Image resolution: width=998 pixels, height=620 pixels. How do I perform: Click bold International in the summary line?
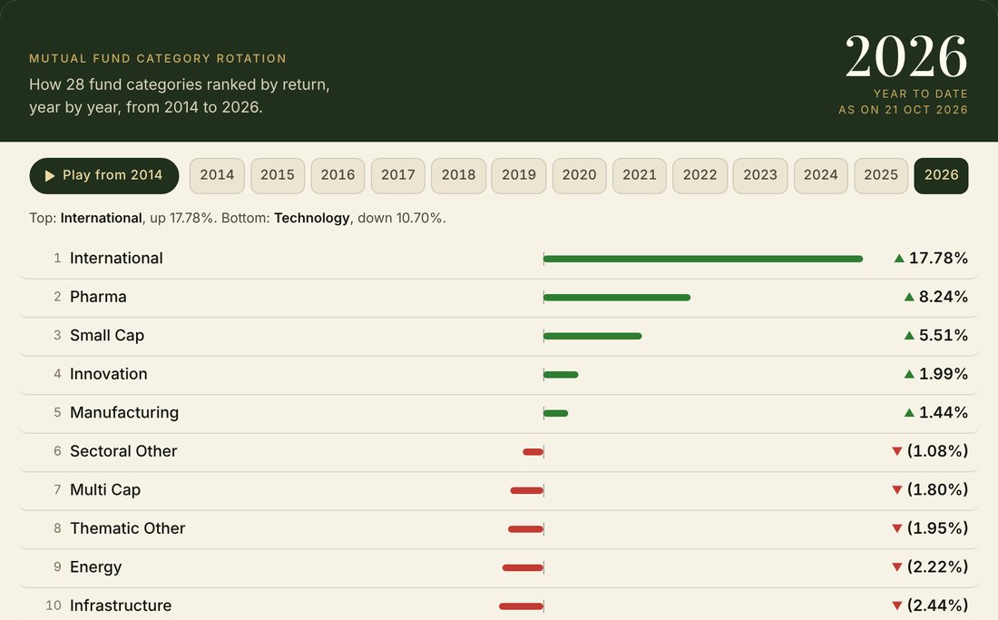102,219
